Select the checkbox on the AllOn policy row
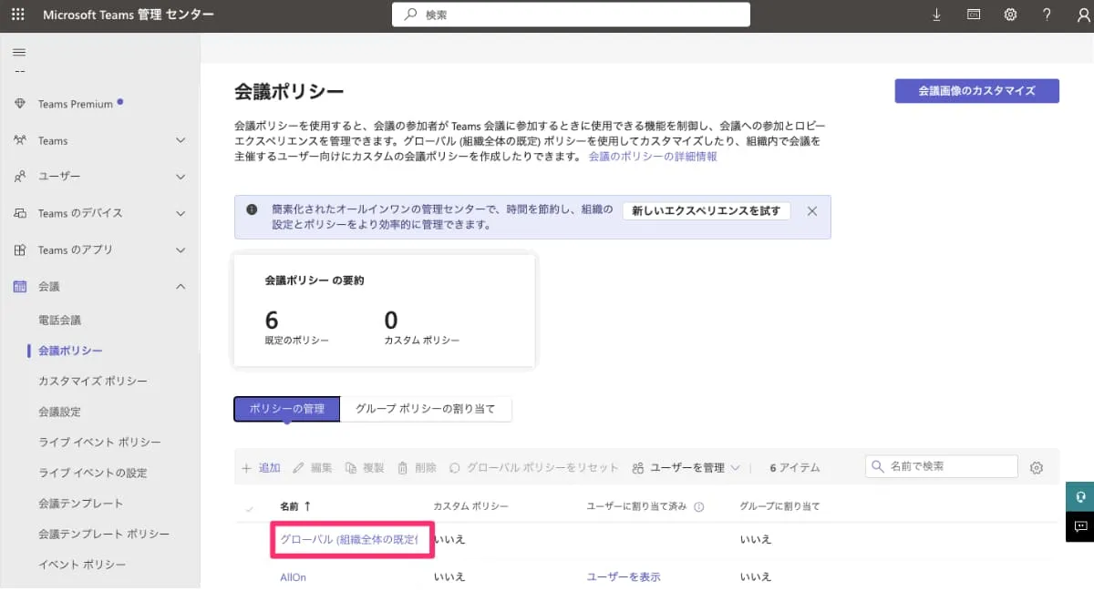Viewport: 1094px width, 591px height. click(x=249, y=576)
